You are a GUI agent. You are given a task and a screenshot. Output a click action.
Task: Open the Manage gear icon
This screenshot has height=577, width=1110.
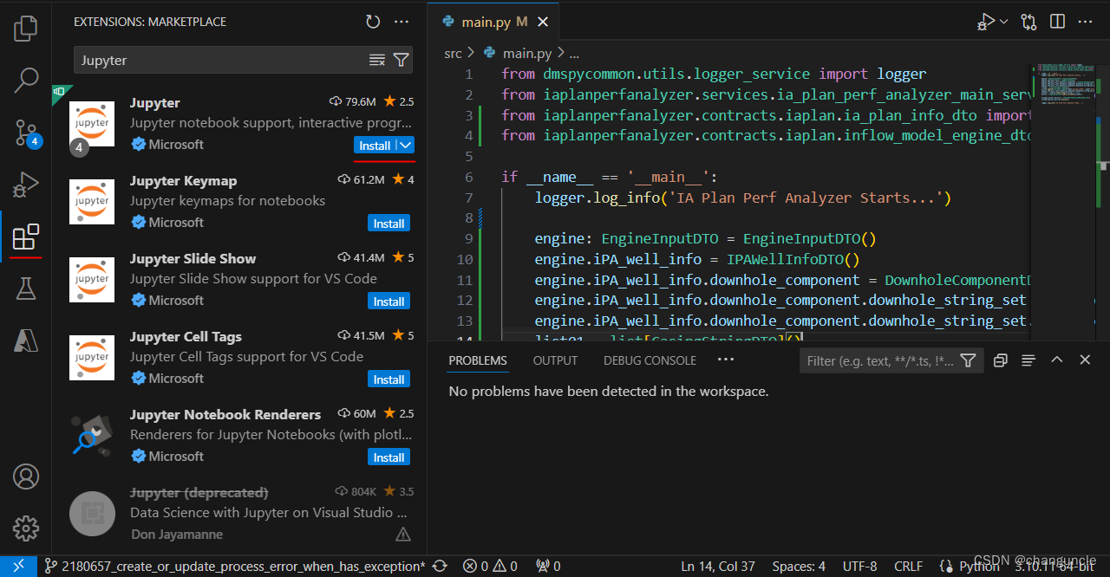26,528
